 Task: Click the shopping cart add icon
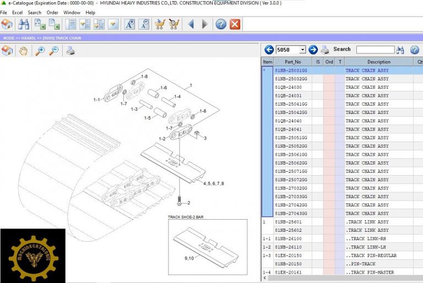pyautogui.click(x=160, y=24)
